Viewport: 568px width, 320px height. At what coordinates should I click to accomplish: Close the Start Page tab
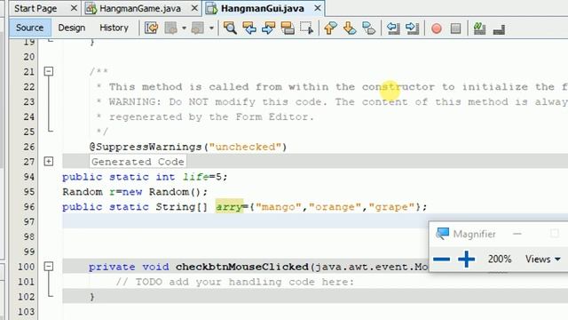(74, 8)
